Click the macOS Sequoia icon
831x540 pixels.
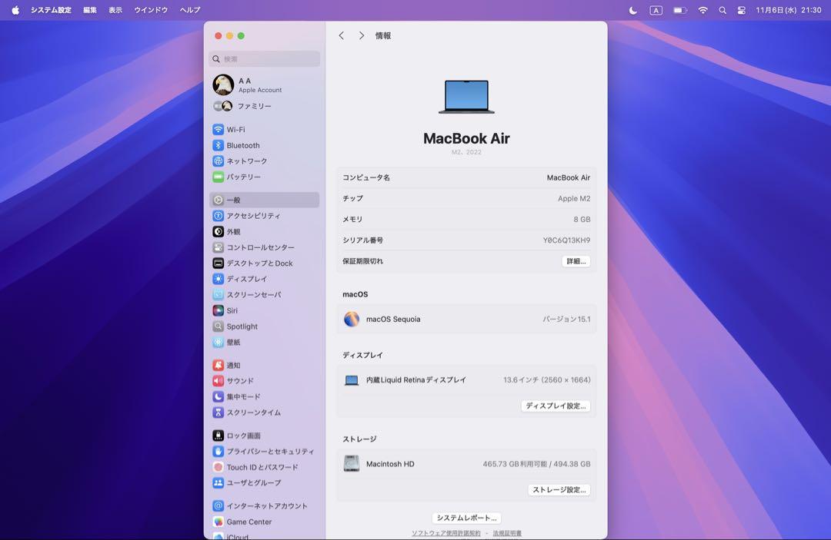tap(352, 319)
